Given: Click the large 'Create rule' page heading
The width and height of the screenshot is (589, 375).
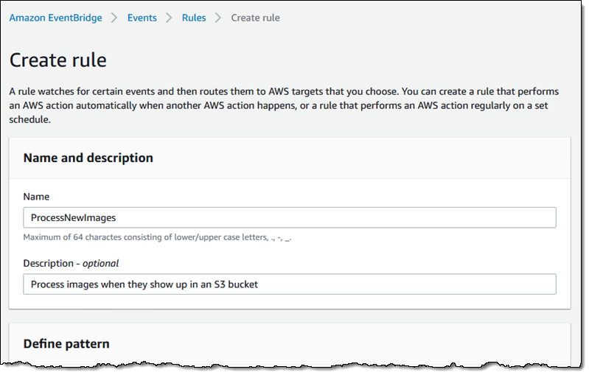Looking at the screenshot, I should pos(57,60).
